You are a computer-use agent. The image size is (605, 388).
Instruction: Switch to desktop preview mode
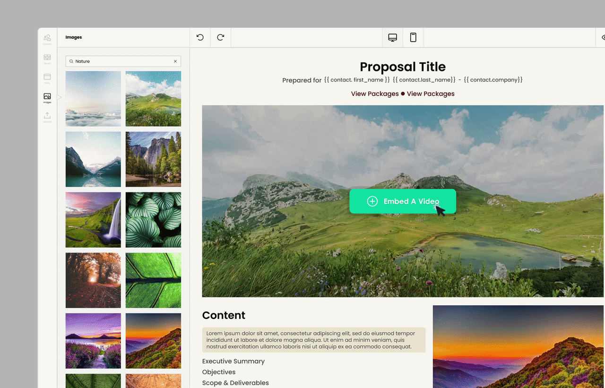[x=392, y=38]
